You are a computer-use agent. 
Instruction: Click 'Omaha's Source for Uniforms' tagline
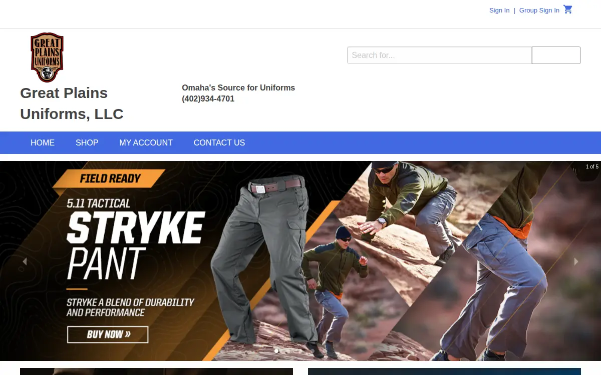click(238, 87)
